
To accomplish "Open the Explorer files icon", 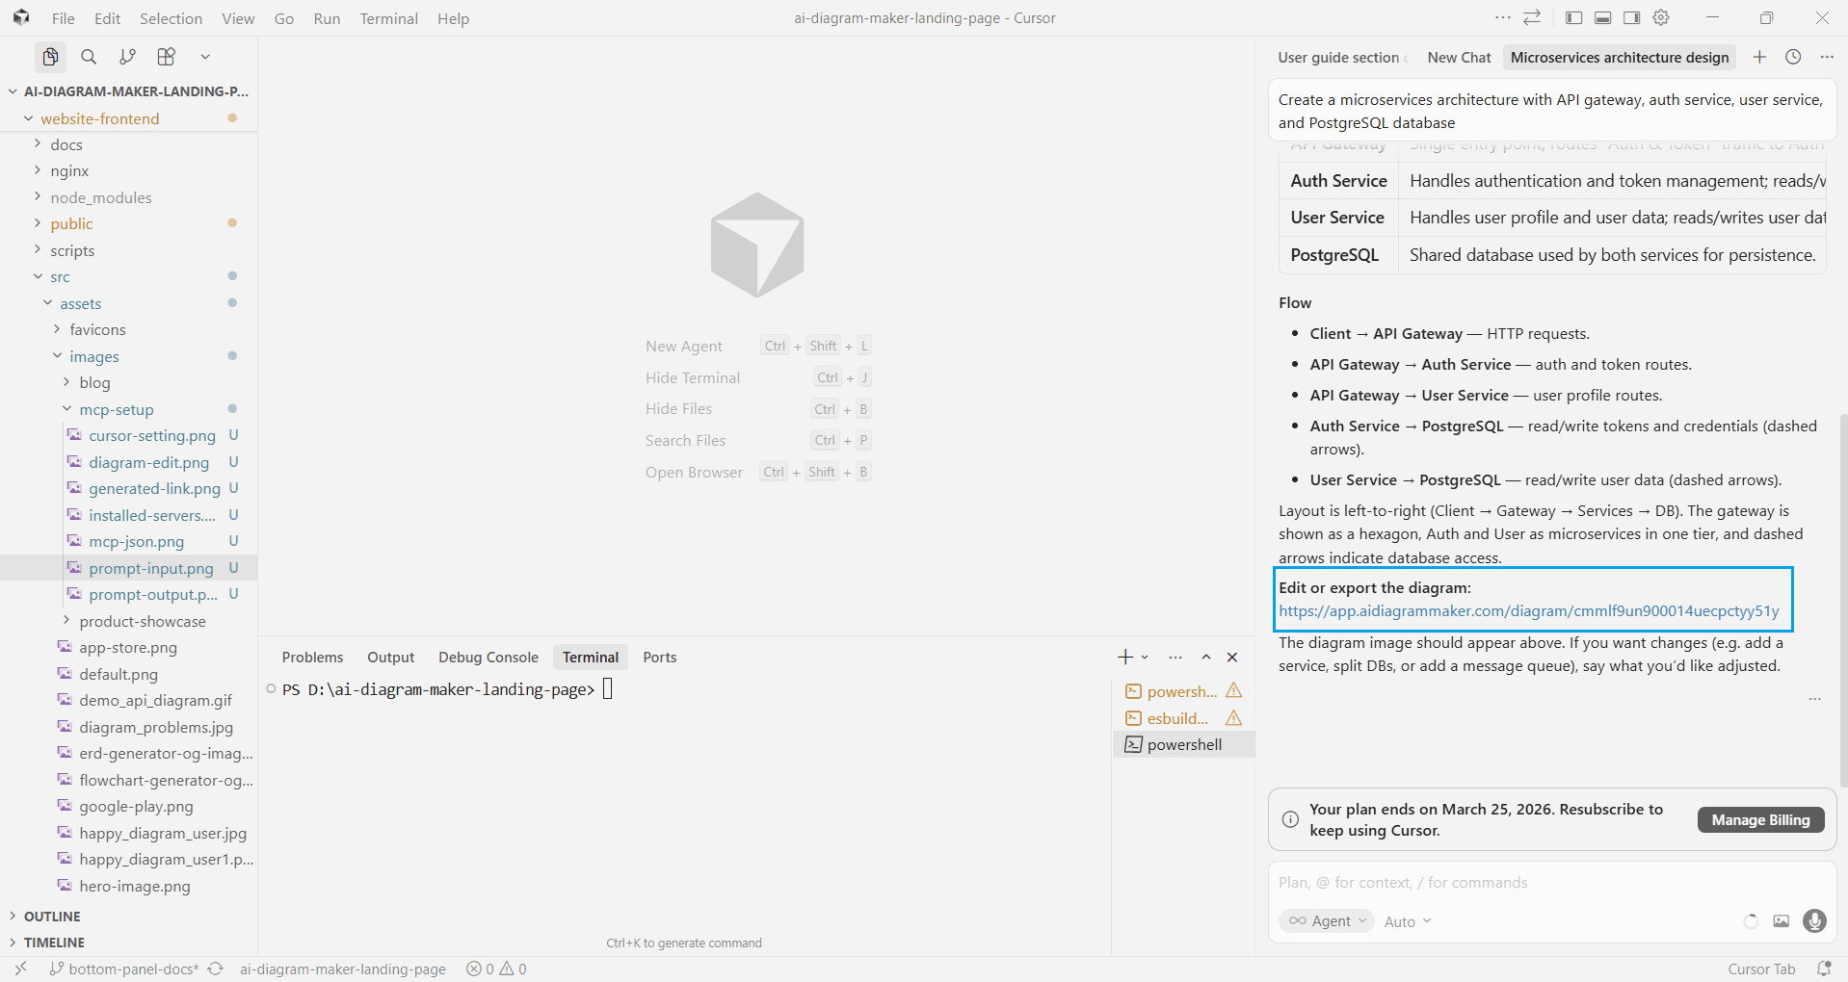I will pyautogui.click(x=50, y=57).
